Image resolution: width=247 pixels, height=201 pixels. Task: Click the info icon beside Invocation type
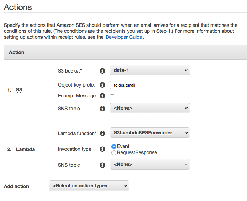point(102,149)
